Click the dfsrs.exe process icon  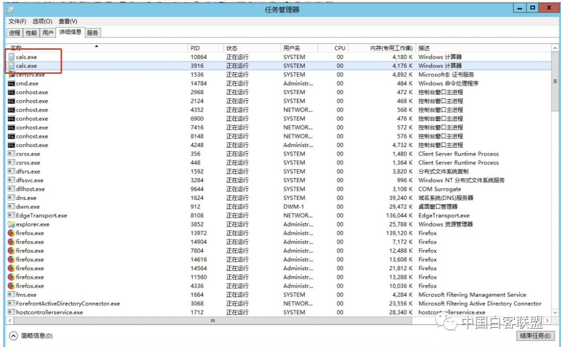11,171
